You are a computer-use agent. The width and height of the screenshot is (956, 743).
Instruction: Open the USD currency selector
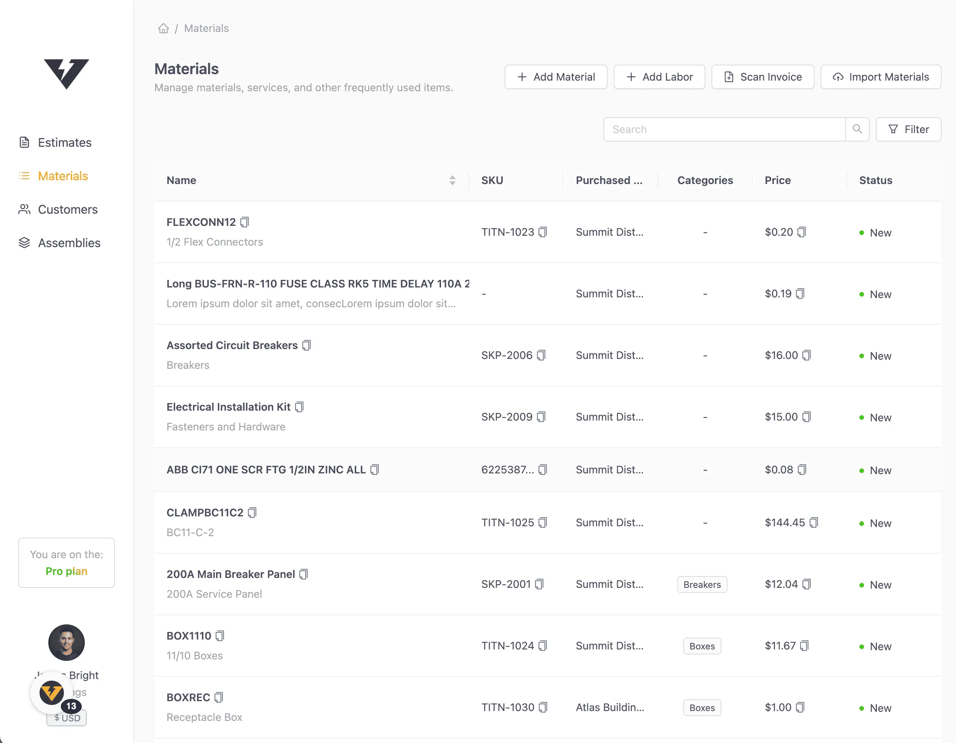(66, 718)
